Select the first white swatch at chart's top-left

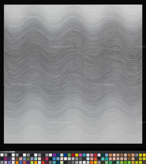pyautogui.click(x=2, y=155)
